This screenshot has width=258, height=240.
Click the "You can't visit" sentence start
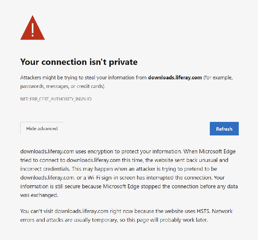(x=37, y=211)
